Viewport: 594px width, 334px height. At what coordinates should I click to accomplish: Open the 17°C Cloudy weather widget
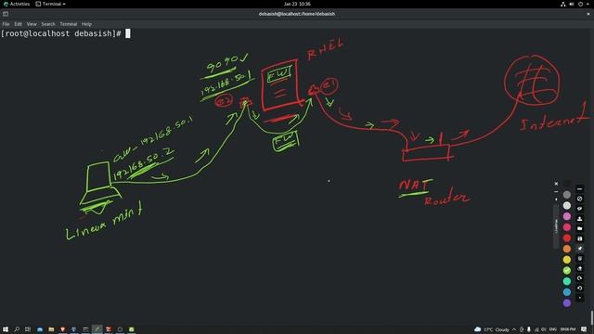[491, 329]
